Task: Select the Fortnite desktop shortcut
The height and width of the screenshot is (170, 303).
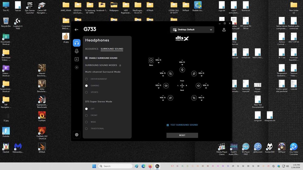Action: (x=6, y=132)
